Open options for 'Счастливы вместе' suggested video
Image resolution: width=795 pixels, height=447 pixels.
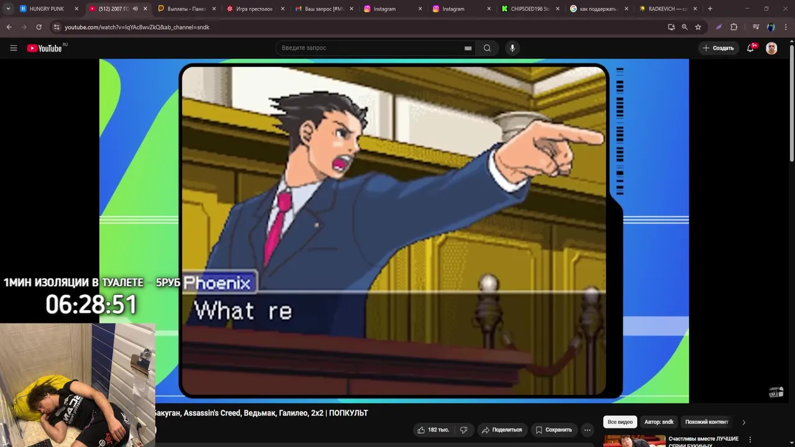[x=750, y=440]
